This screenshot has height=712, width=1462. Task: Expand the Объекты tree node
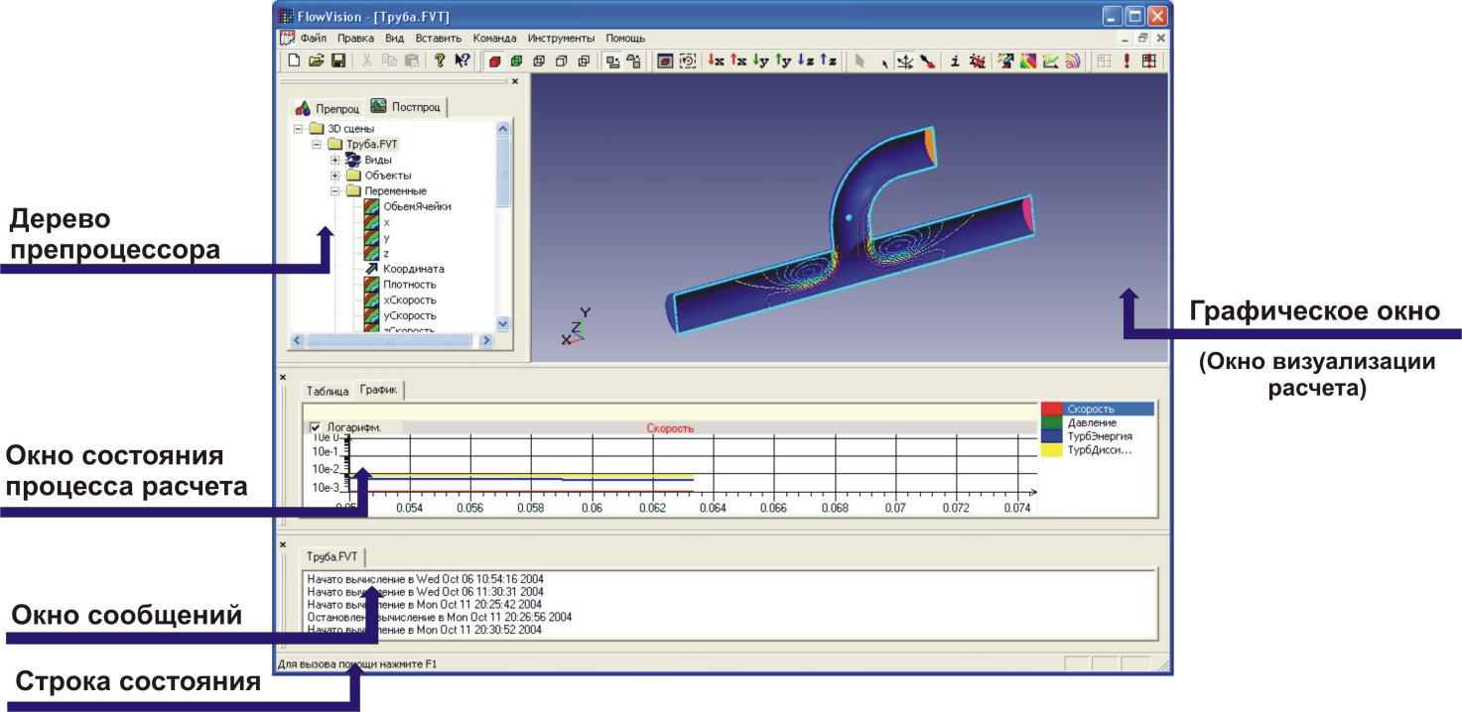pyautogui.click(x=334, y=176)
